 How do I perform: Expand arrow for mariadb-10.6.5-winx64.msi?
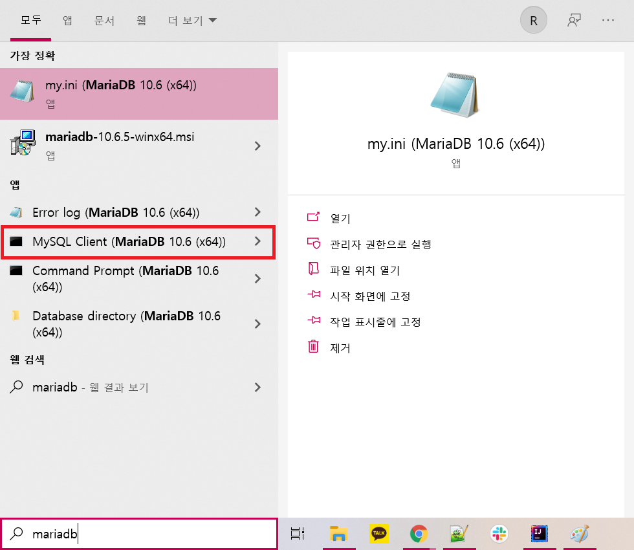point(257,146)
